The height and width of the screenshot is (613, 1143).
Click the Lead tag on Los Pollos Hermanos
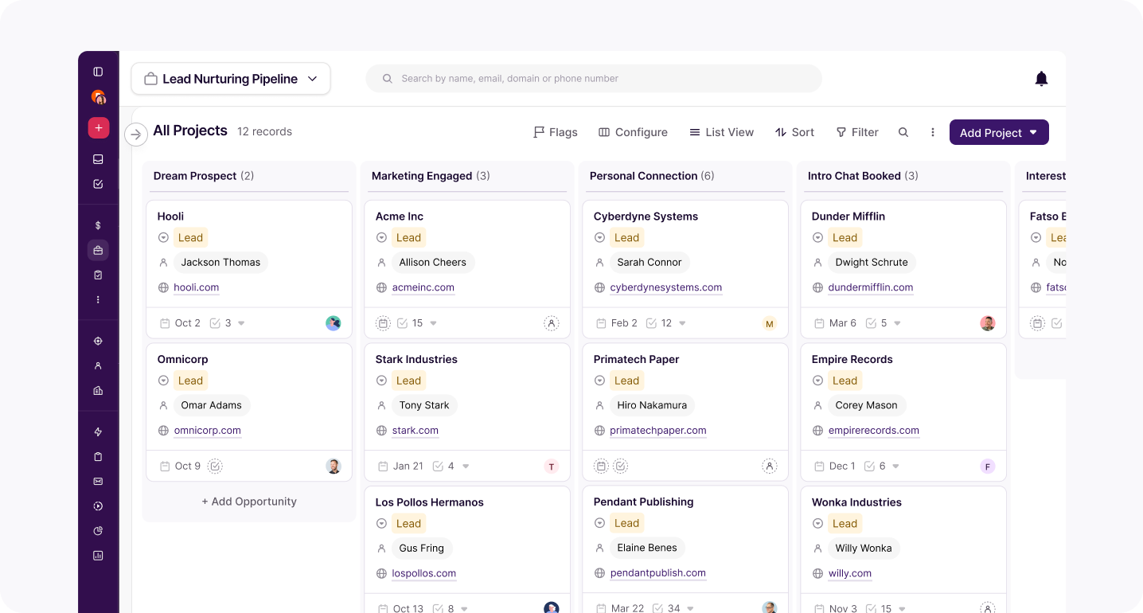tap(408, 524)
